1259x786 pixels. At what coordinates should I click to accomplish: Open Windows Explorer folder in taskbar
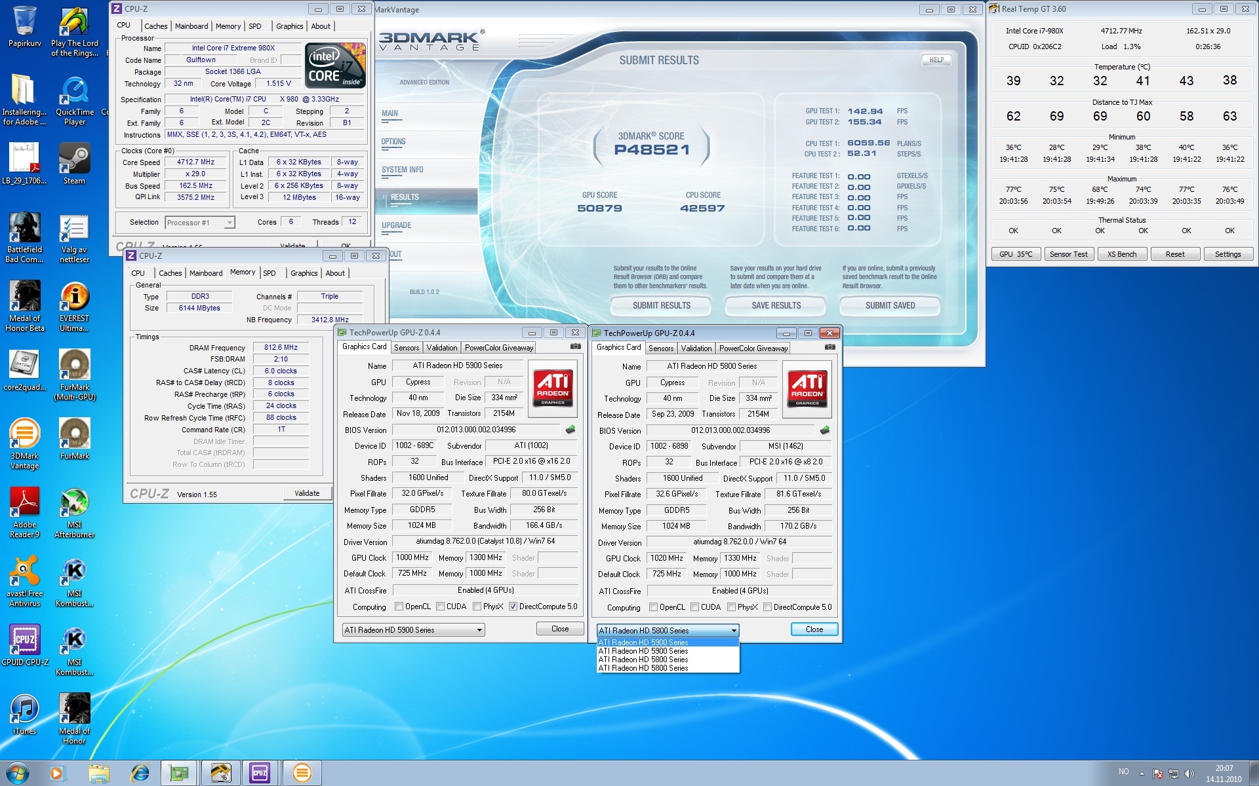coord(98,774)
